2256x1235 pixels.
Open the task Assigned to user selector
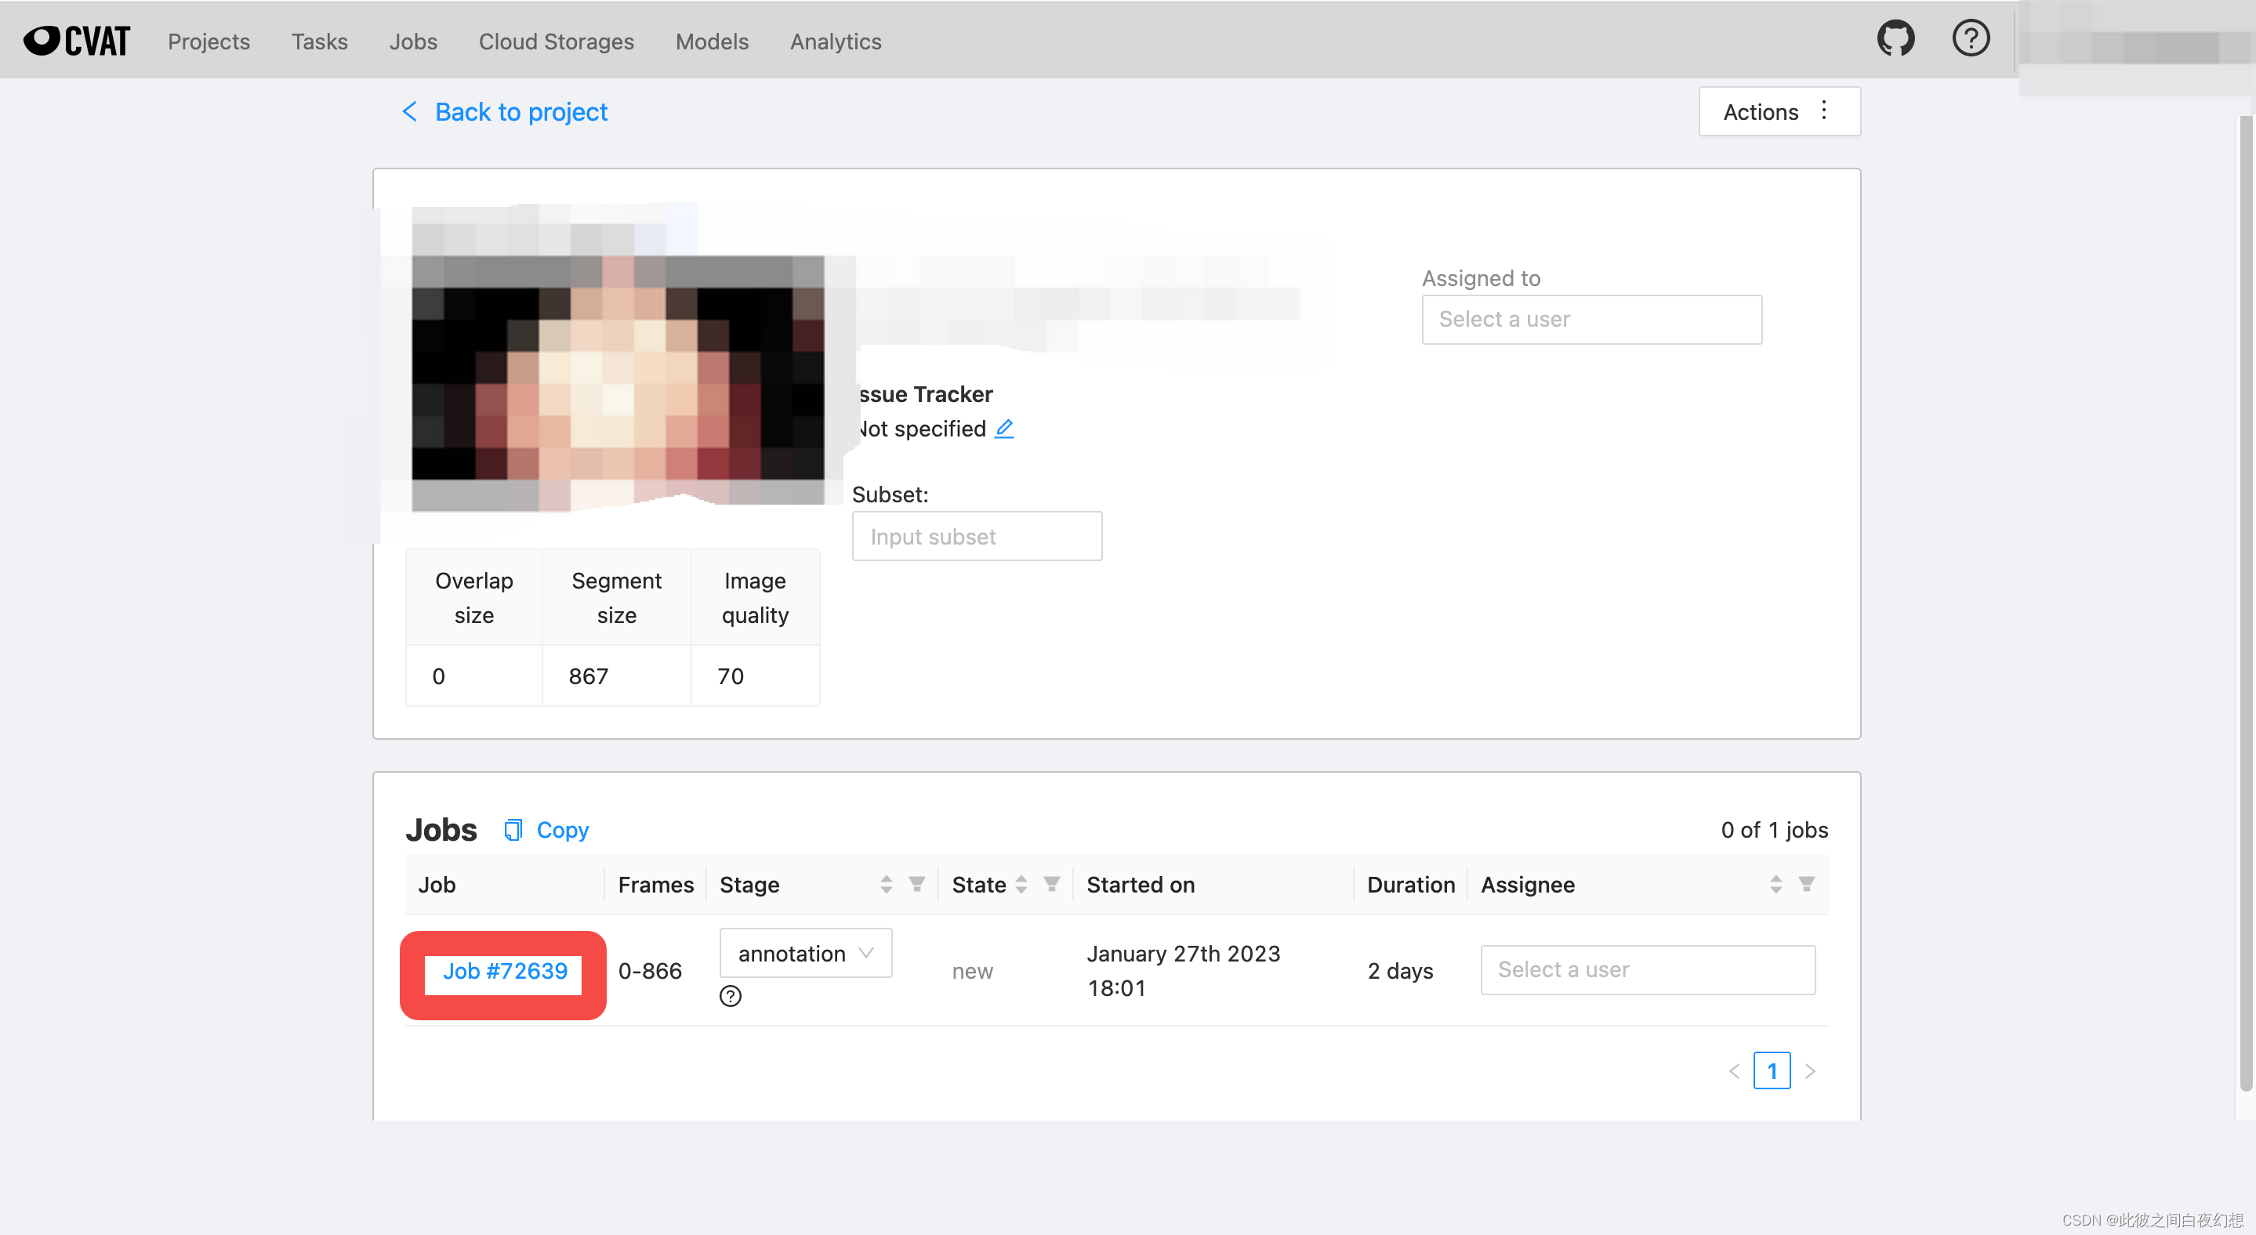click(x=1590, y=320)
